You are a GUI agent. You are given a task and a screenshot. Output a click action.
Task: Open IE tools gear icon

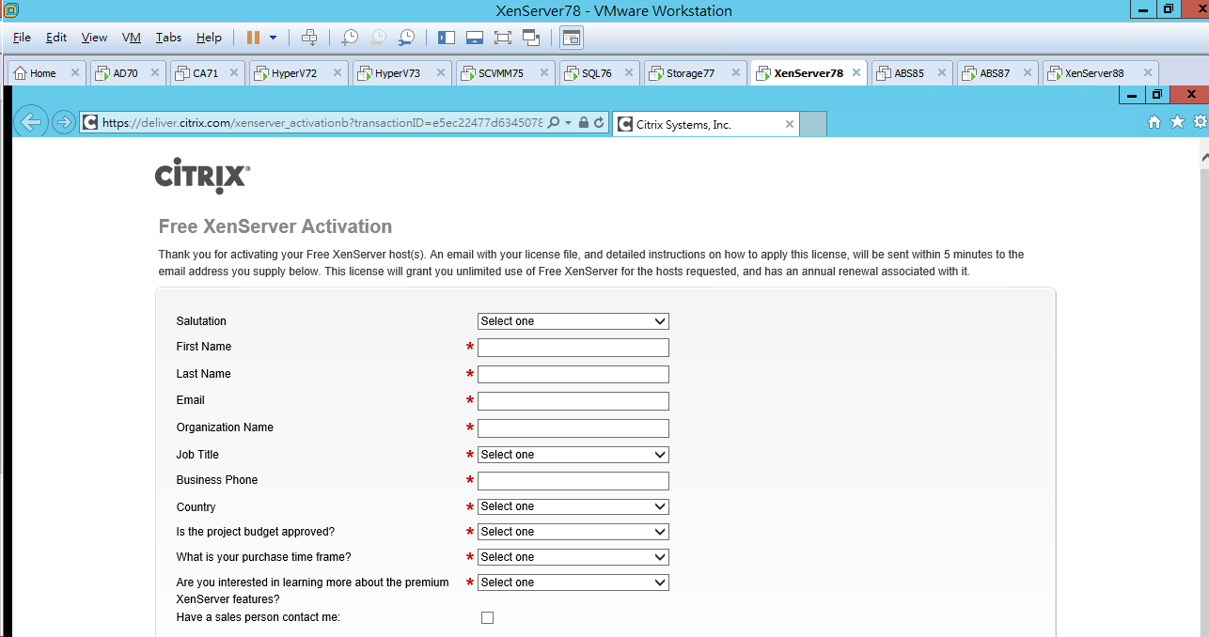tap(1200, 122)
